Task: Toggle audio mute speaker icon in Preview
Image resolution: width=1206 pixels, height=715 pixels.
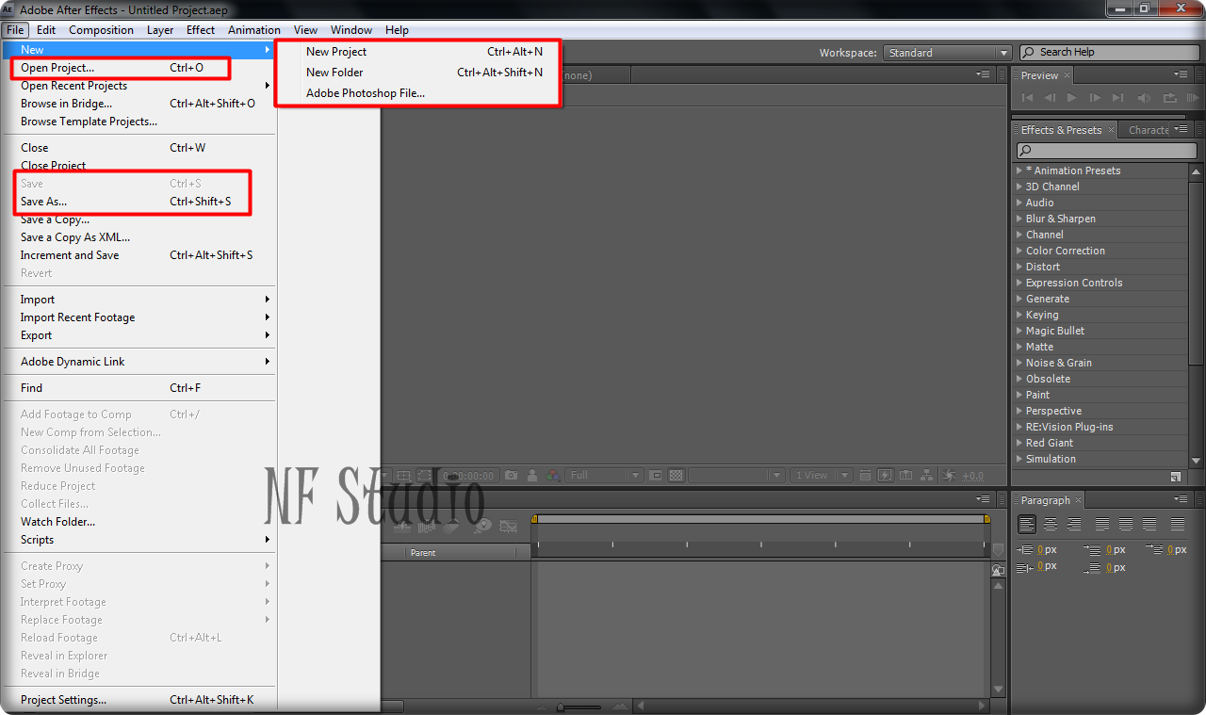Action: [1144, 98]
